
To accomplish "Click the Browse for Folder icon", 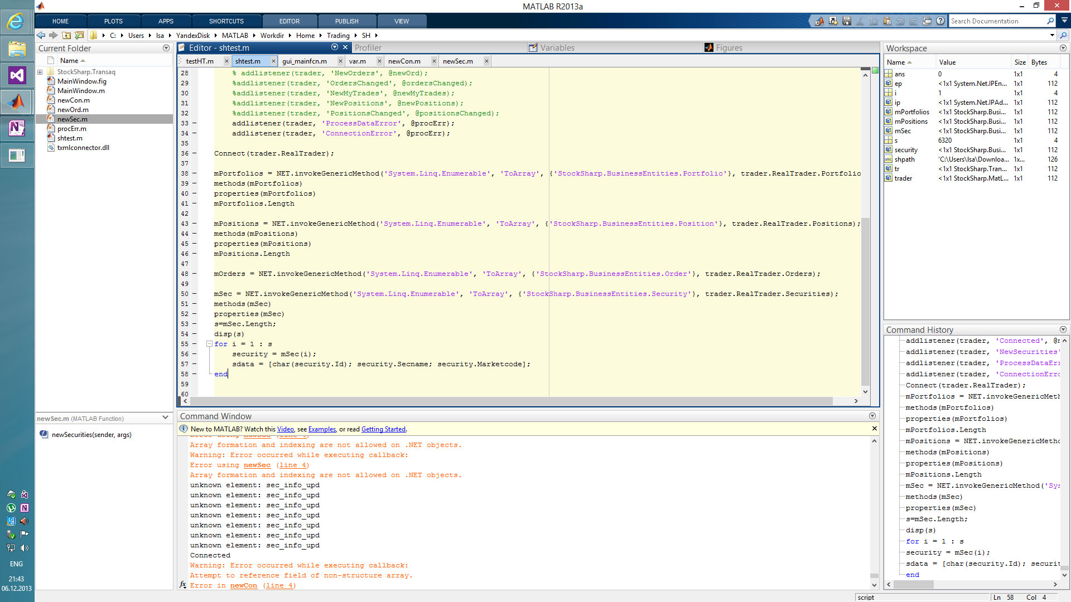I will click(x=79, y=35).
